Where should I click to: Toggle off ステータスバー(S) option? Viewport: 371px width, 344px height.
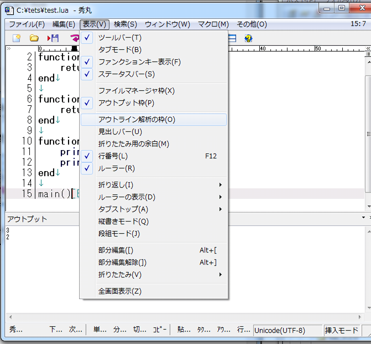click(126, 74)
